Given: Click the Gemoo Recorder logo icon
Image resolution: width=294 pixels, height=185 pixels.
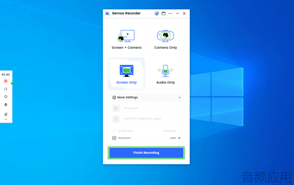Looking at the screenshot, I should tap(108, 13).
